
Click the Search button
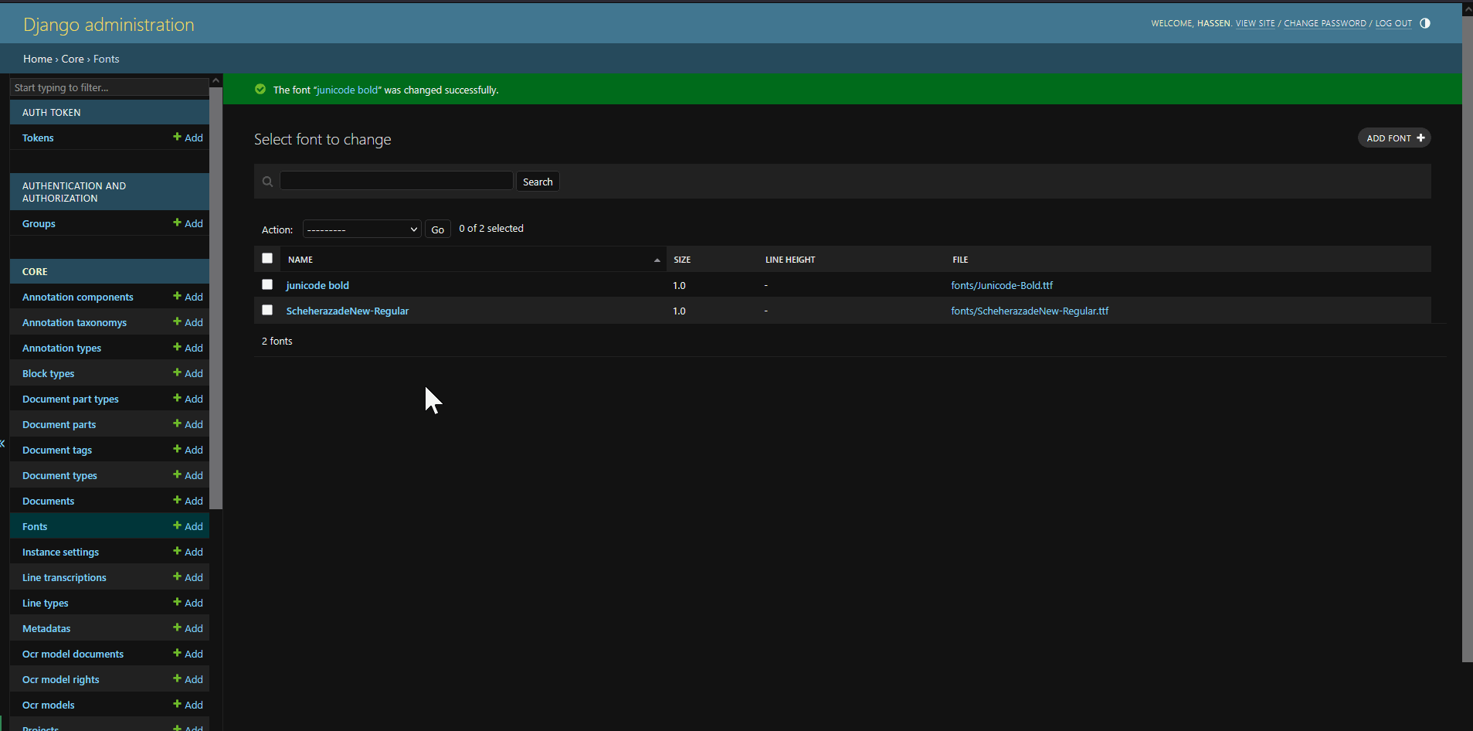point(538,182)
